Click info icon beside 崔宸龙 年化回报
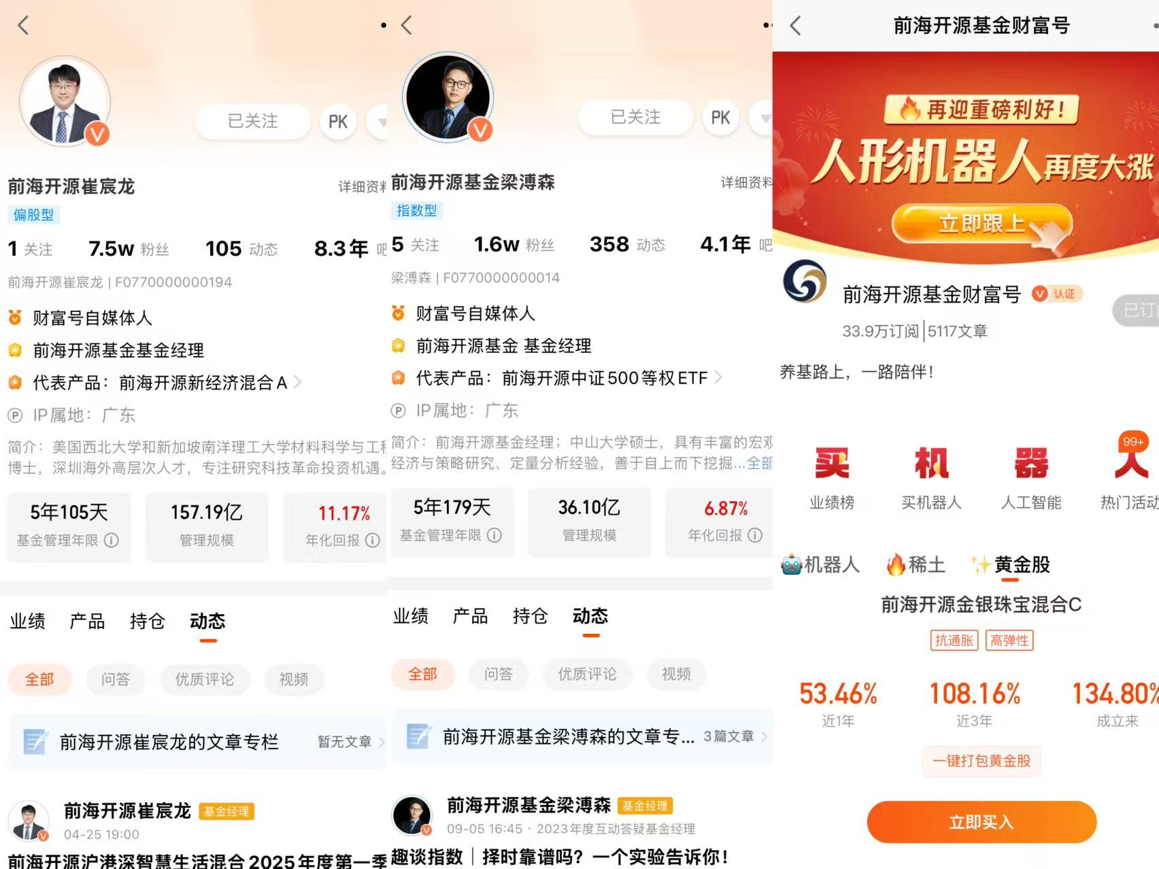Image resolution: width=1159 pixels, height=869 pixels. pos(373,540)
